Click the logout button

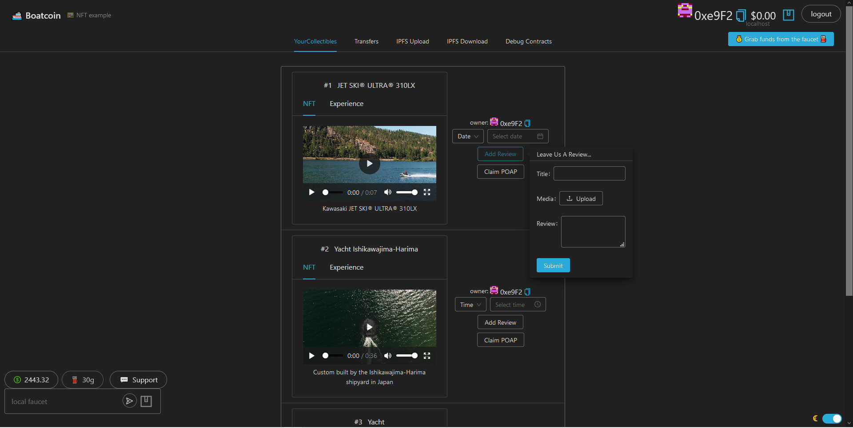pos(821,14)
